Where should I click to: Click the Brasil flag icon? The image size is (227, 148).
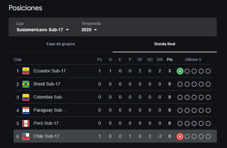[26, 84]
